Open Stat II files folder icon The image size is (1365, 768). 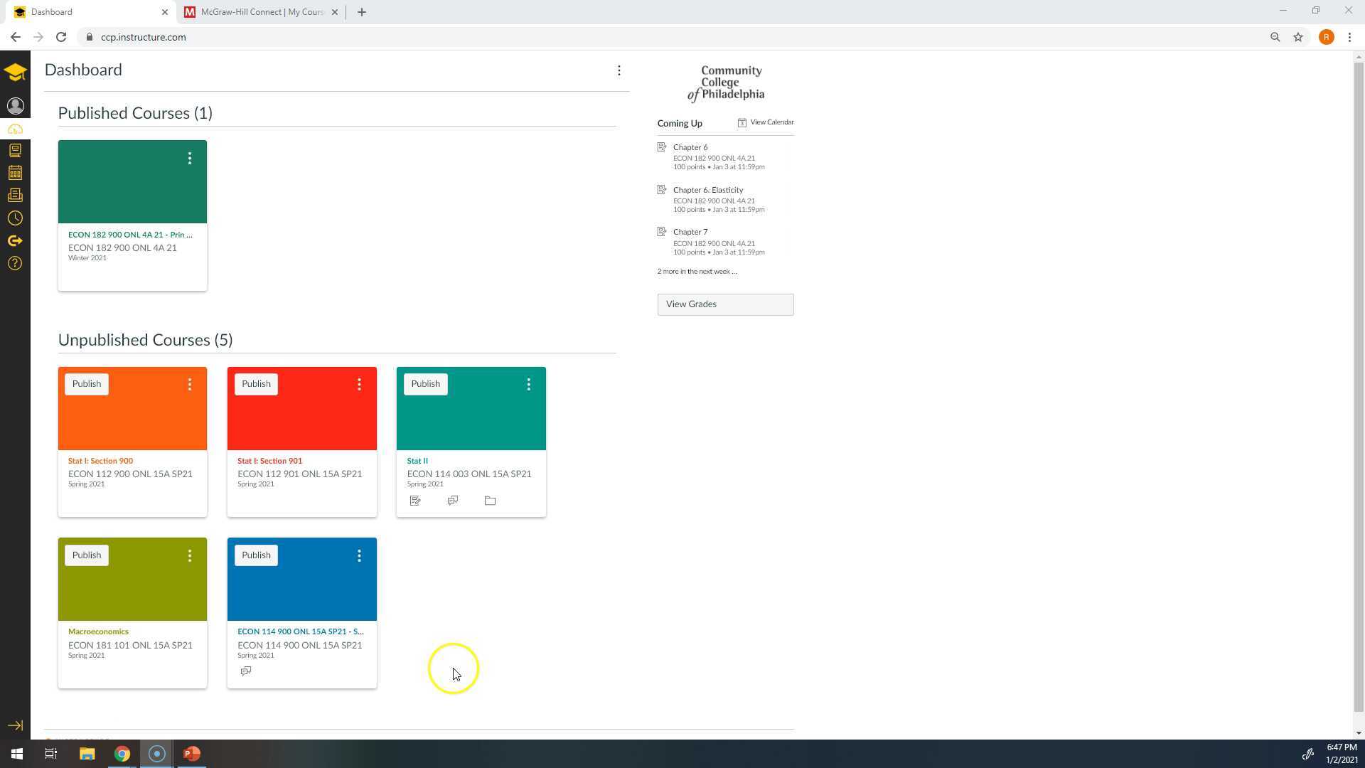490,501
